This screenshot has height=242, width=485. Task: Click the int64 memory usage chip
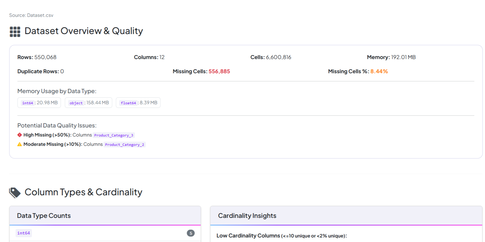[39, 103]
